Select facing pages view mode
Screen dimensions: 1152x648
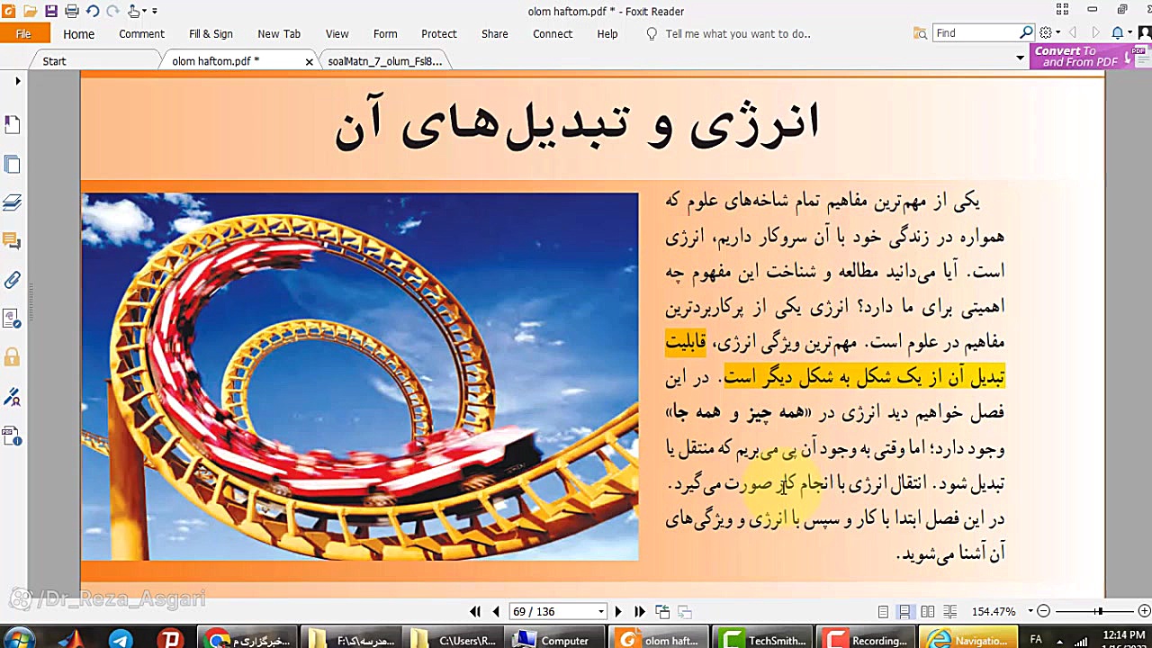pyautogui.click(x=927, y=611)
